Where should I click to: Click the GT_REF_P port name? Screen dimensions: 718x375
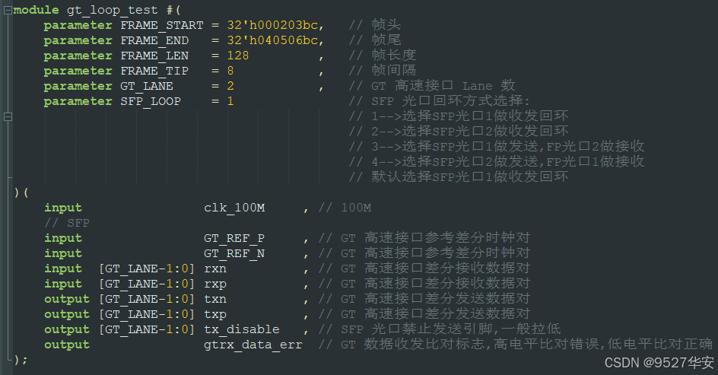(x=234, y=238)
